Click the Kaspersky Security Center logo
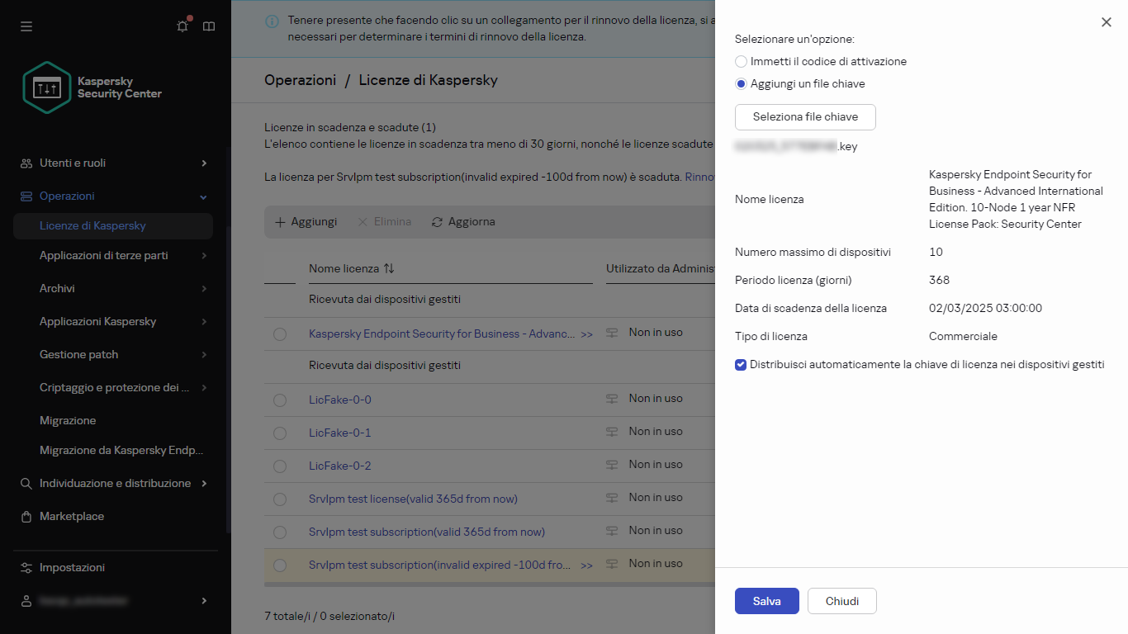 click(x=48, y=88)
